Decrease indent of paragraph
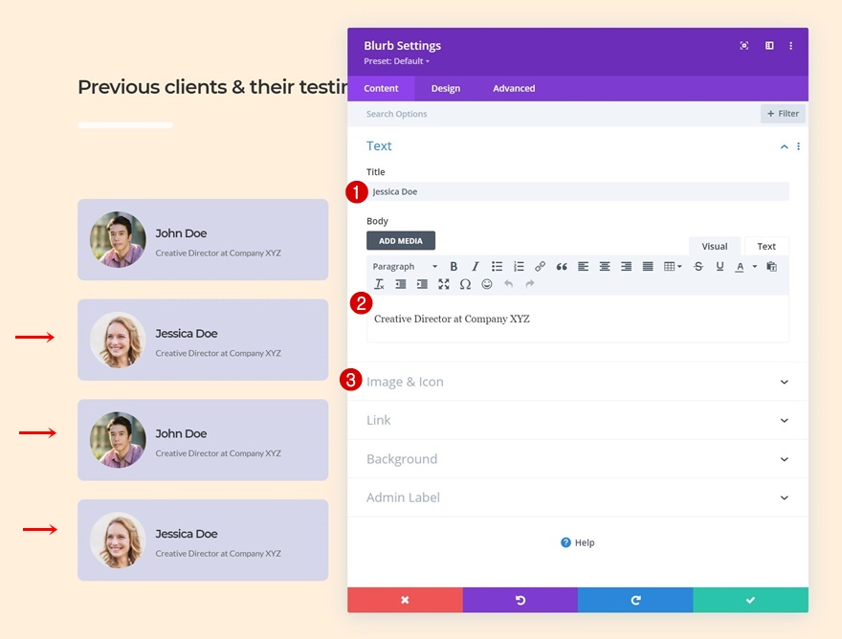842x639 pixels. (401, 284)
